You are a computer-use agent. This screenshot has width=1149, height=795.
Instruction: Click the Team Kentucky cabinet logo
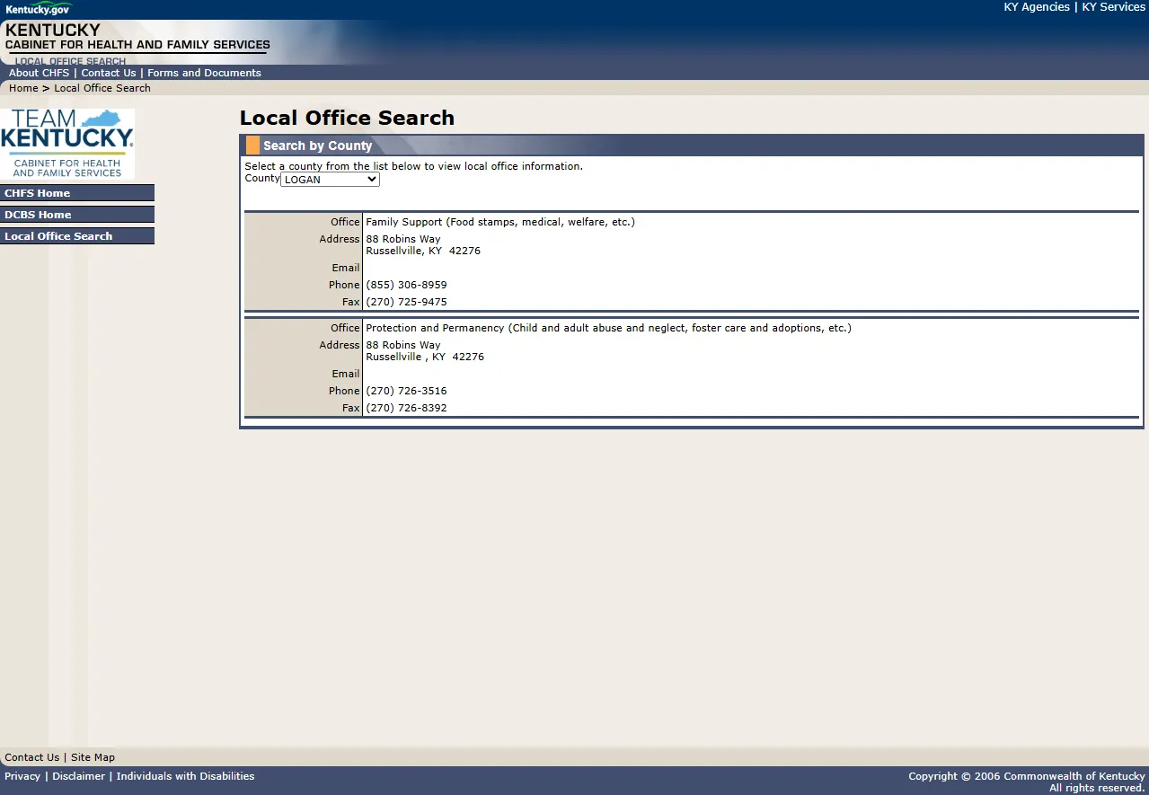click(67, 144)
